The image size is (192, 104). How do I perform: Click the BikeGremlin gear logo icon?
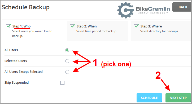click(126, 10)
